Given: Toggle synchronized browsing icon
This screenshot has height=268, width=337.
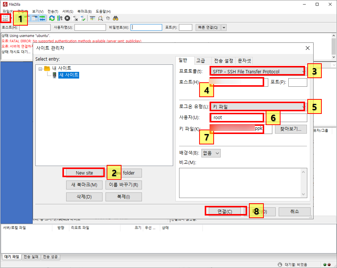Looking at the screenshot, I should tap(108, 18).
